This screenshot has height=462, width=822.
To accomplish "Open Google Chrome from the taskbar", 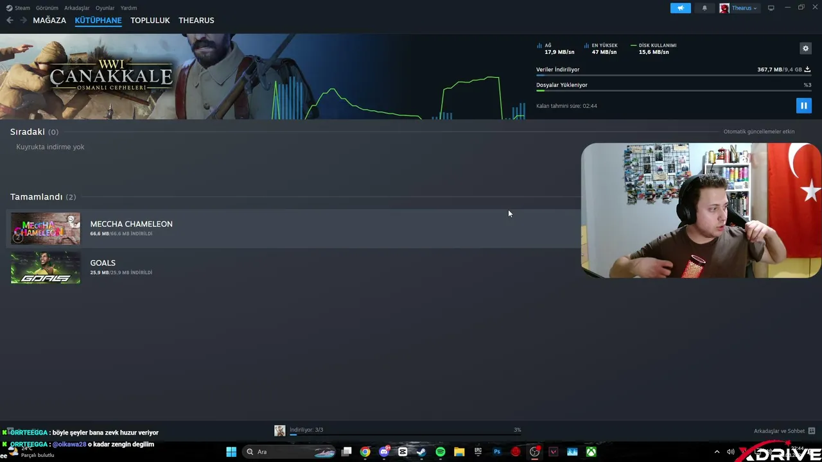I will tap(365, 452).
